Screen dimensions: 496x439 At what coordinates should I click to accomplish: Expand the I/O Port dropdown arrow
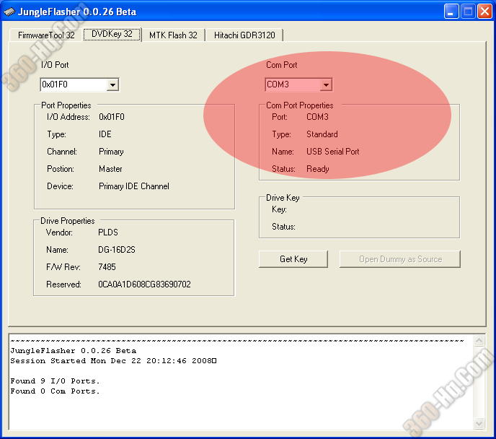pyautogui.click(x=112, y=85)
